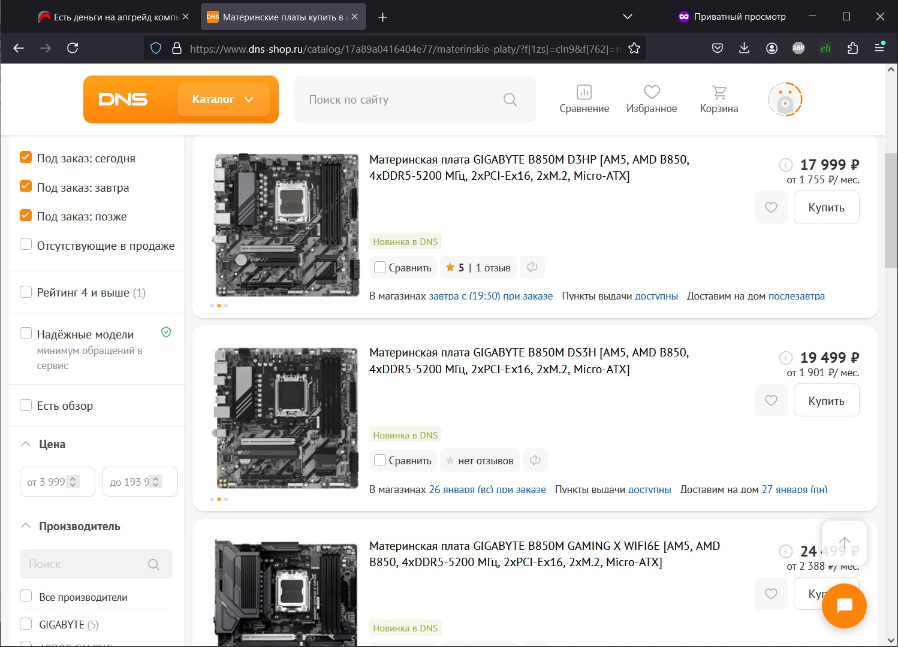Screen dimensions: 898x647
Task: Open '5 | 1 отзыв' rating for D3HP
Action: point(478,267)
